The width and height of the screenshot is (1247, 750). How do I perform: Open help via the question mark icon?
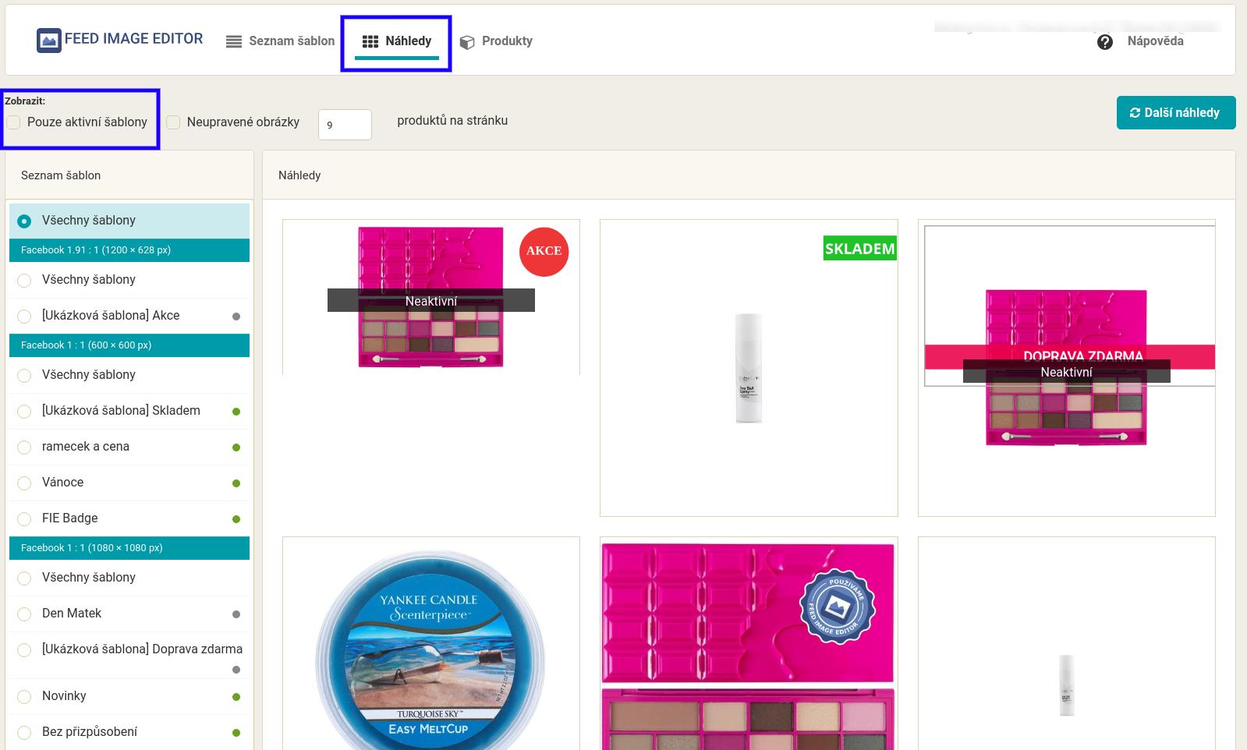(1104, 42)
